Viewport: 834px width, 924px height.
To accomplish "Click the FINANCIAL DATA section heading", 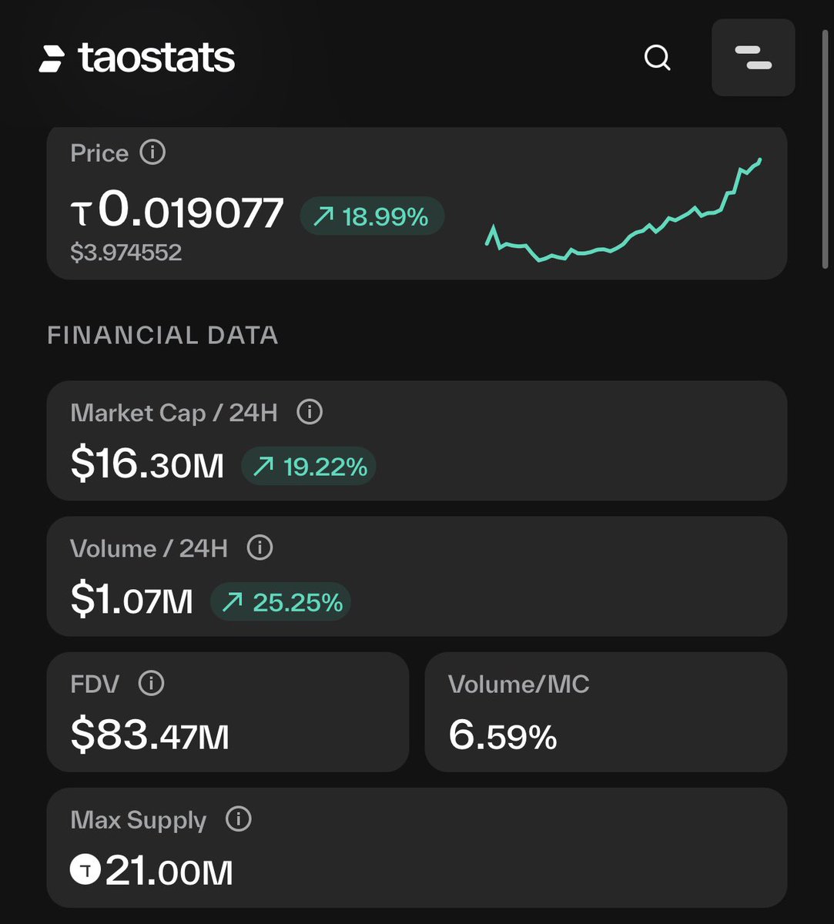I will [x=162, y=336].
